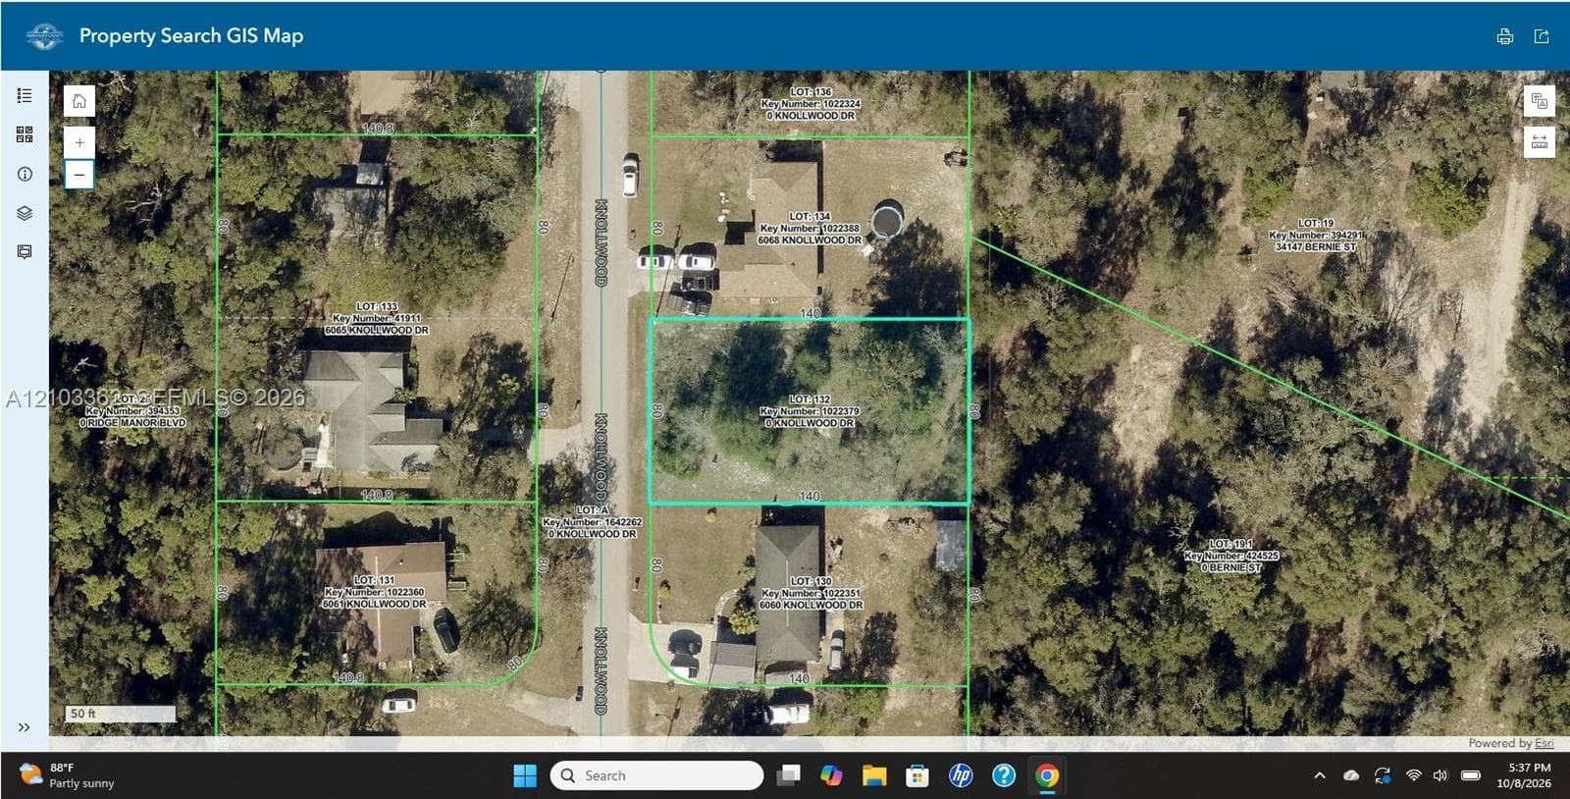The width and height of the screenshot is (1570, 799).
Task: Open the select features tool
Action: tap(1540, 101)
